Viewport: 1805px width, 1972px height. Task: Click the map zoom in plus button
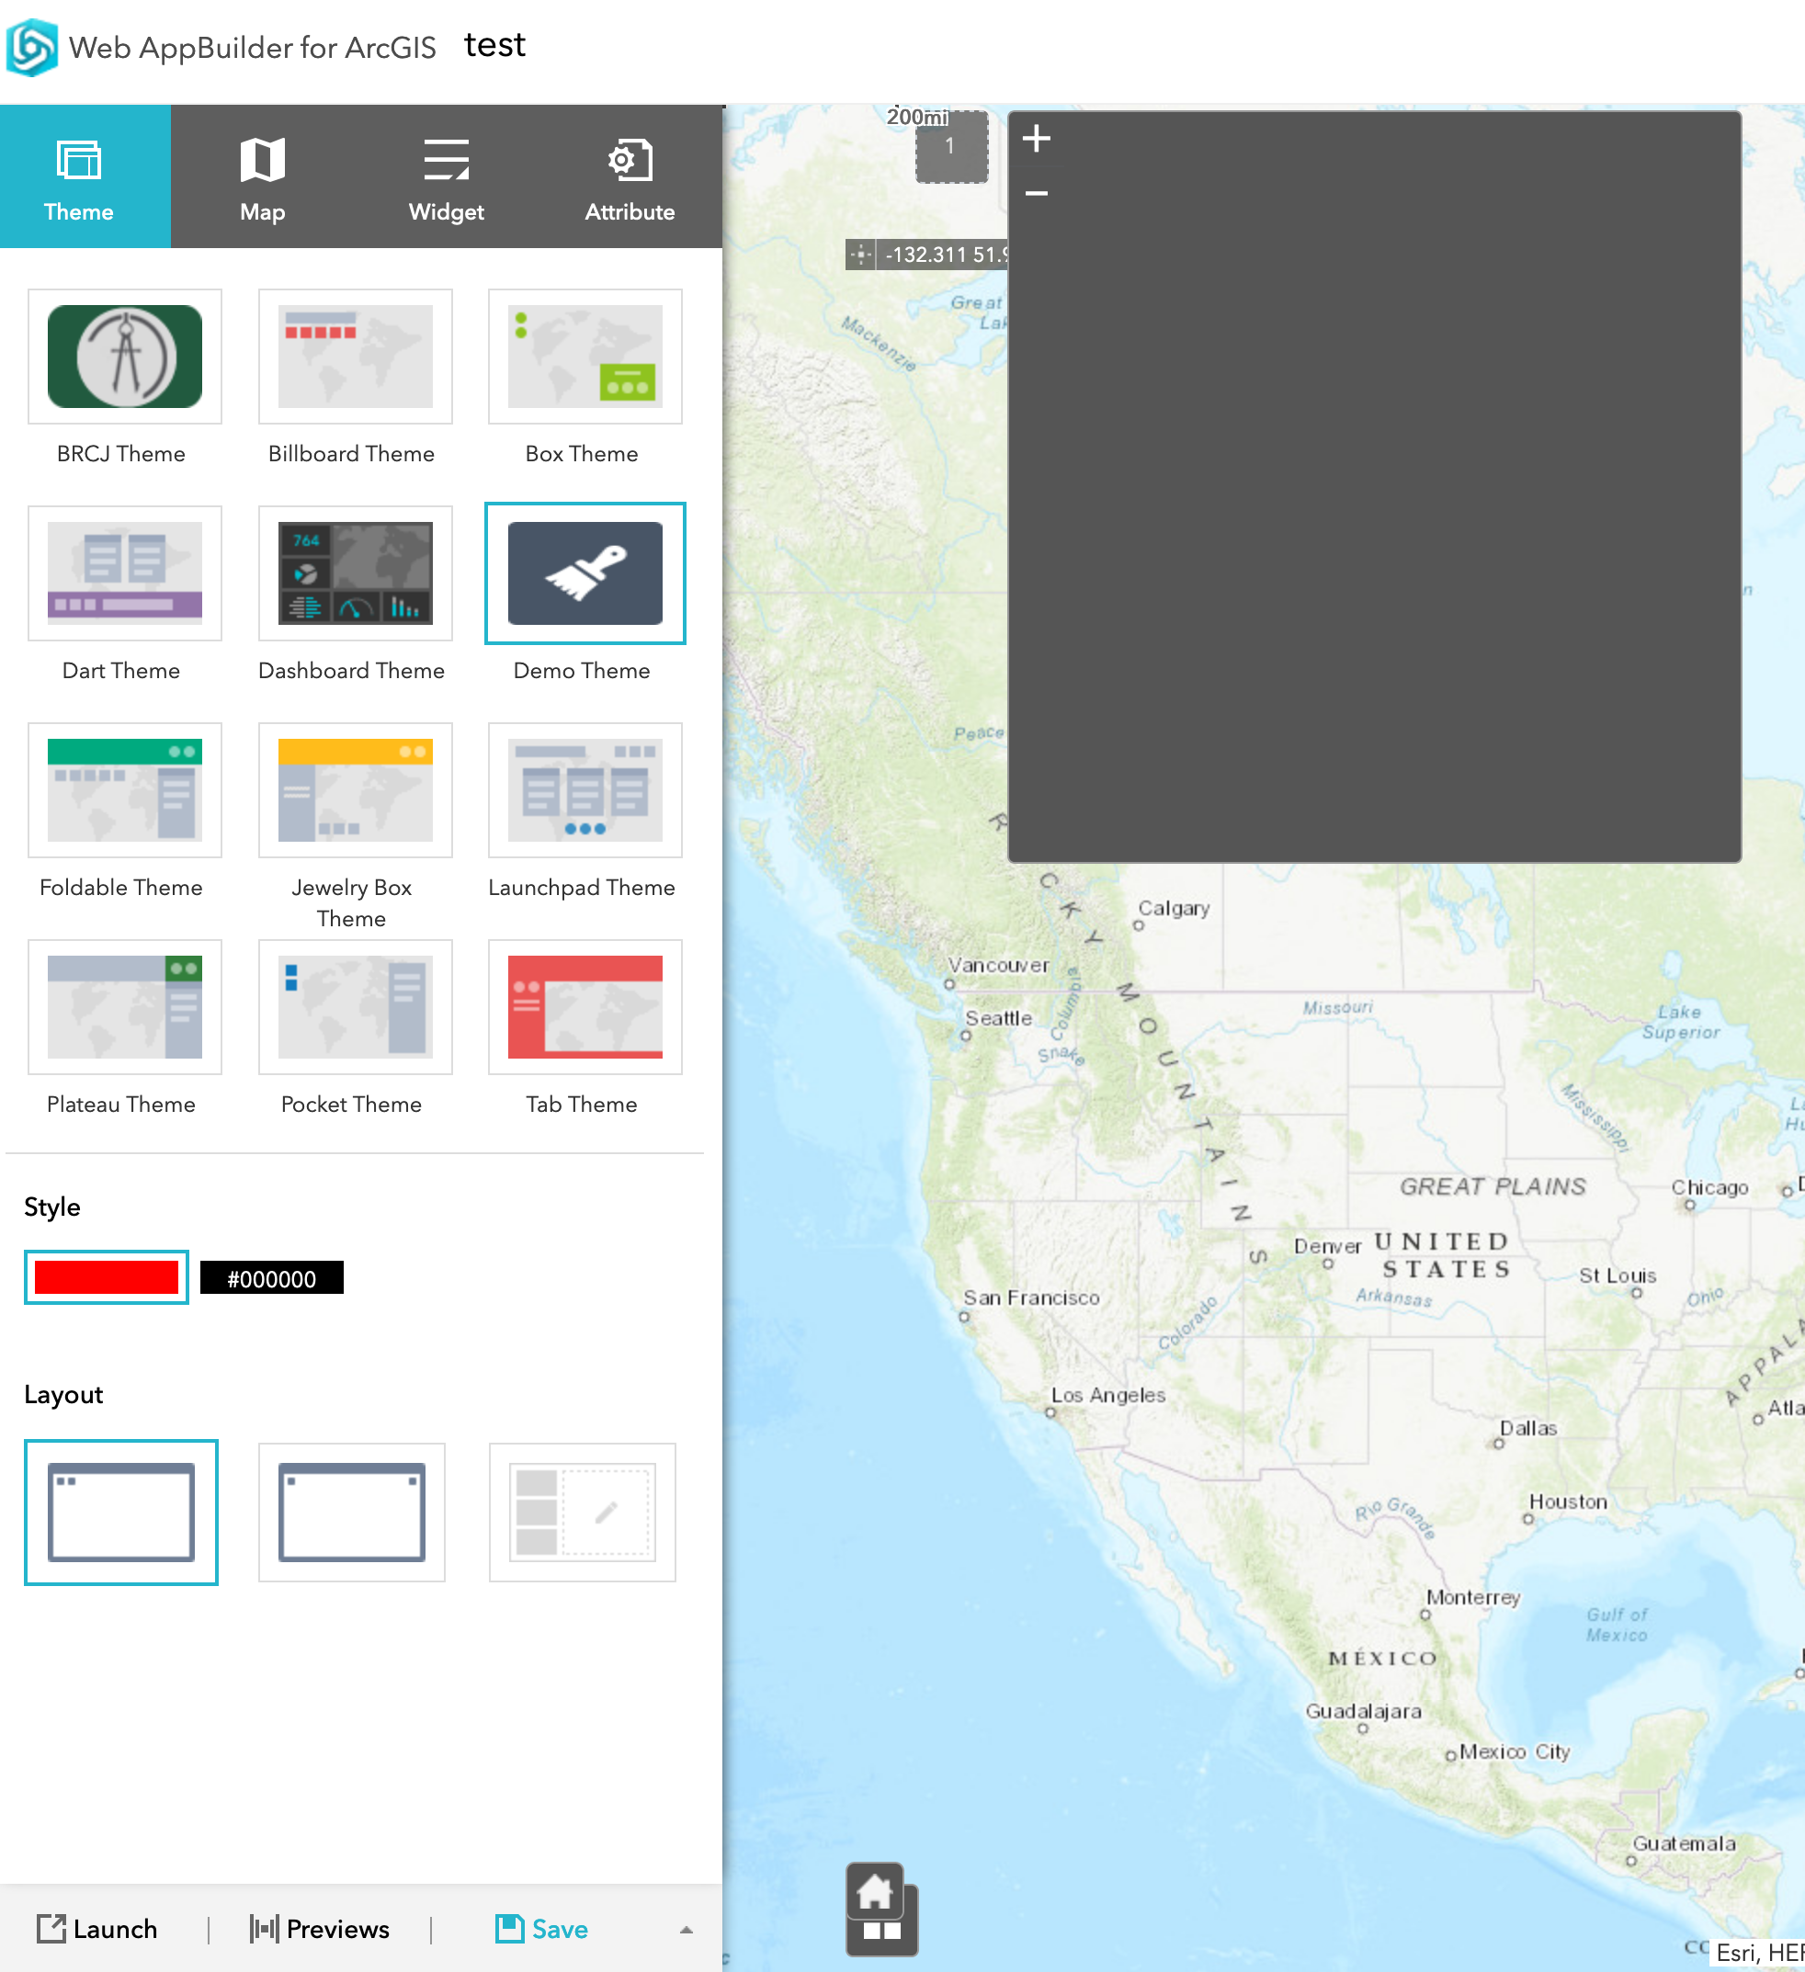click(x=1036, y=139)
